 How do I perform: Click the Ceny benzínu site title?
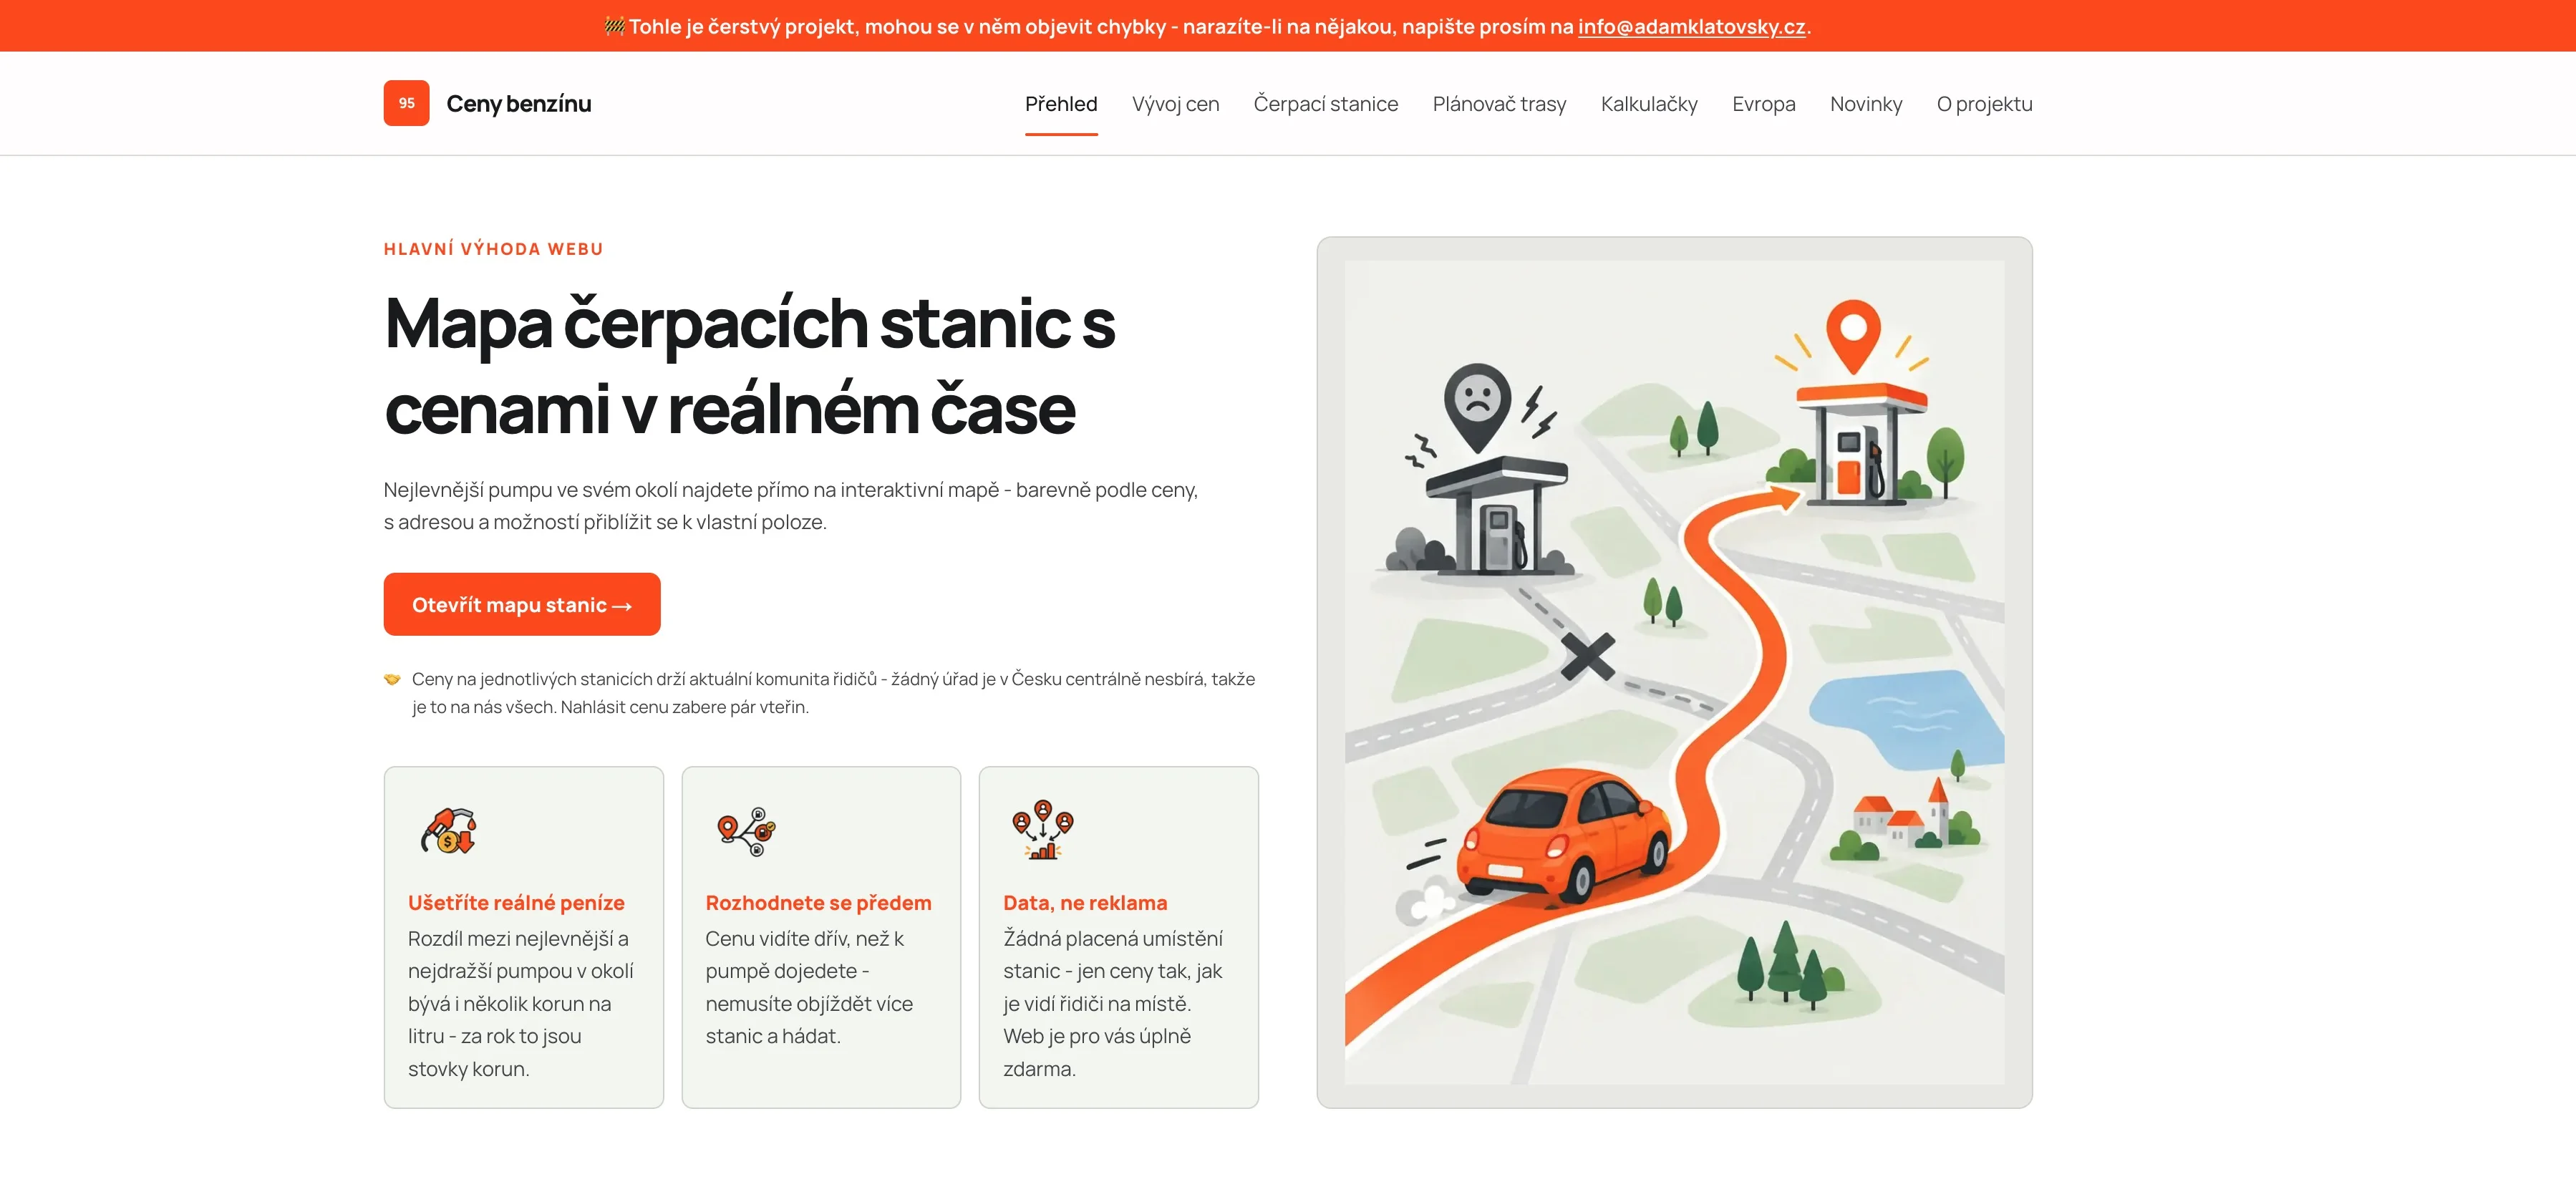[519, 104]
